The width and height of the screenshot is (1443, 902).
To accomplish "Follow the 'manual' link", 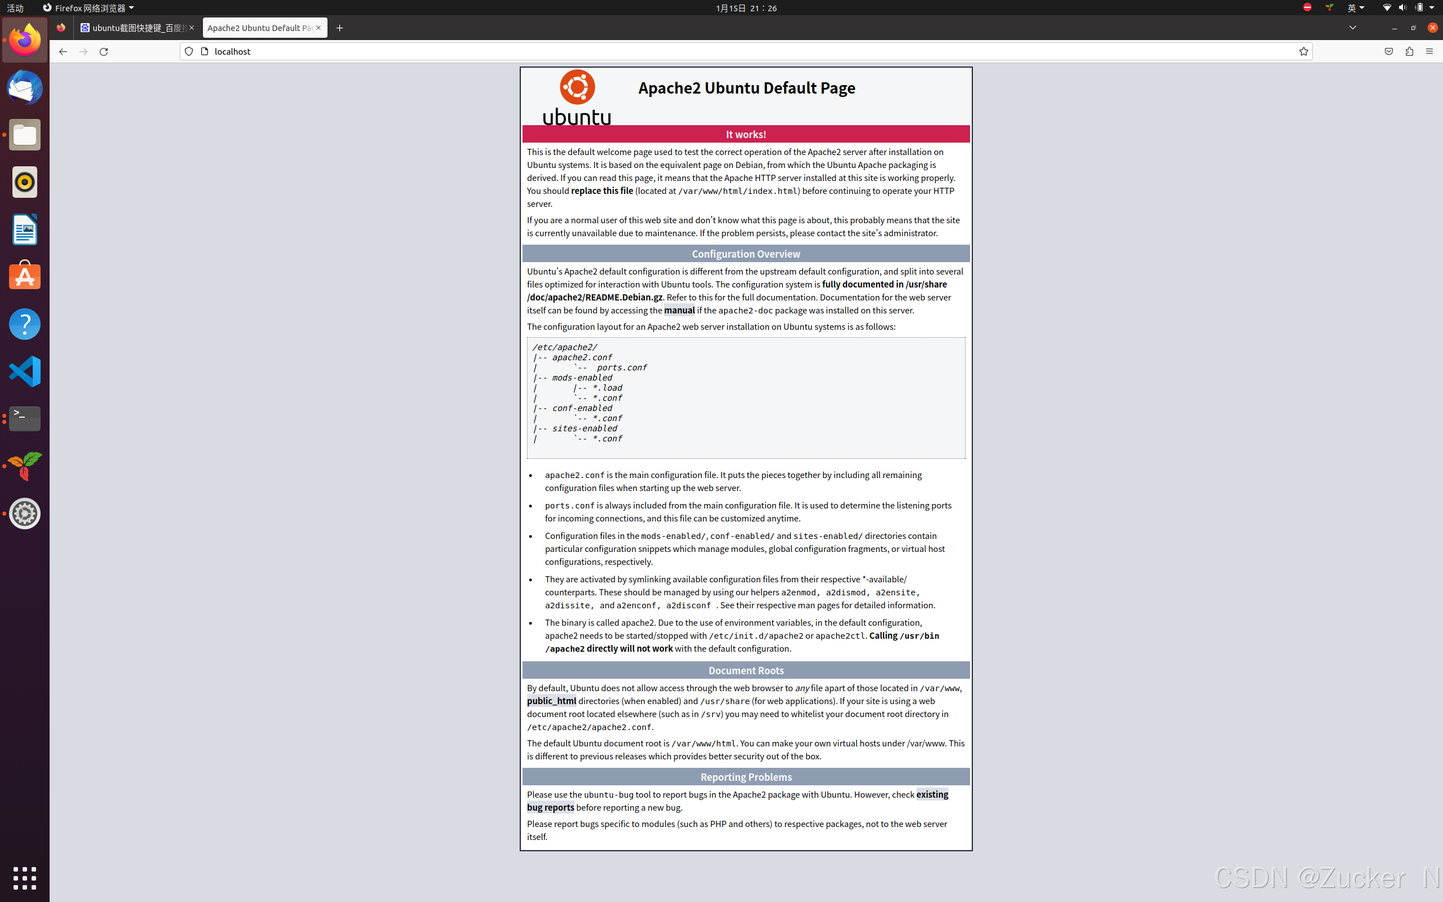I will 679,310.
